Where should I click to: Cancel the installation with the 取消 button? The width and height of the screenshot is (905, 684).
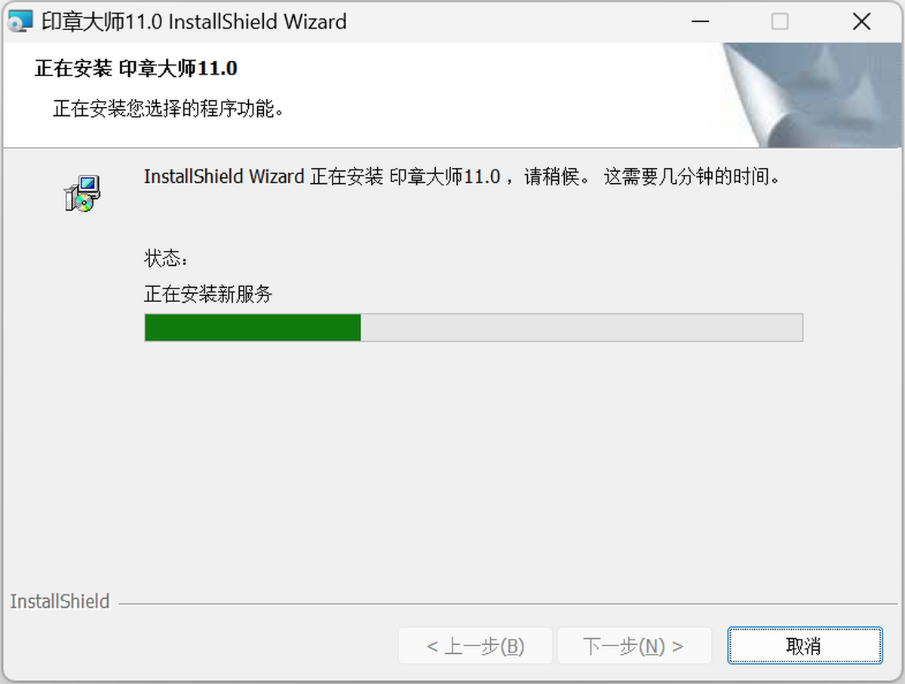(x=804, y=646)
